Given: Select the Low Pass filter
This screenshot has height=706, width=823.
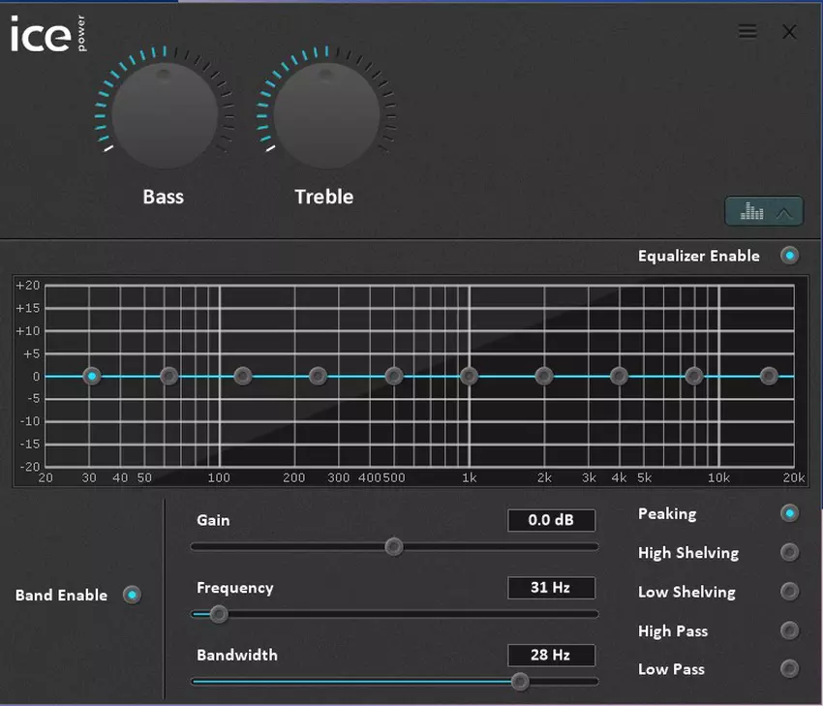Looking at the screenshot, I should [790, 668].
